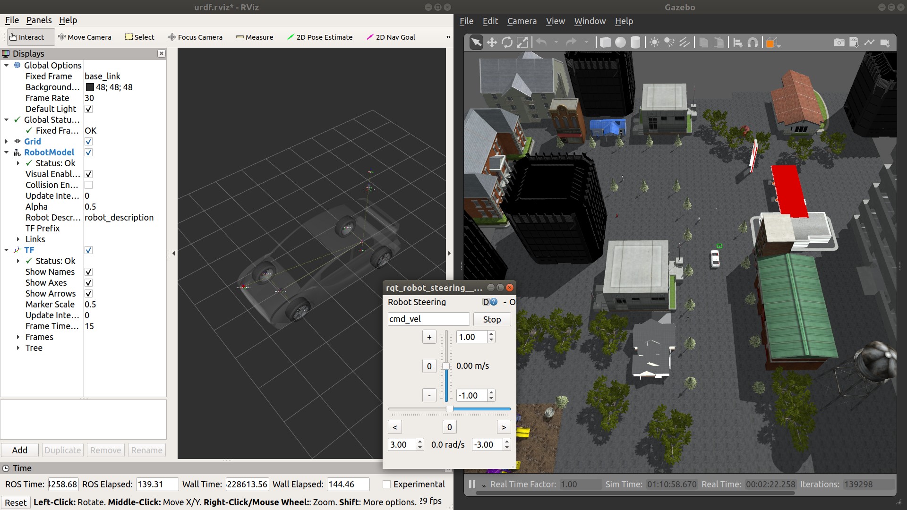
Task: Open the Camera menu in Gazebo
Action: [x=522, y=21]
